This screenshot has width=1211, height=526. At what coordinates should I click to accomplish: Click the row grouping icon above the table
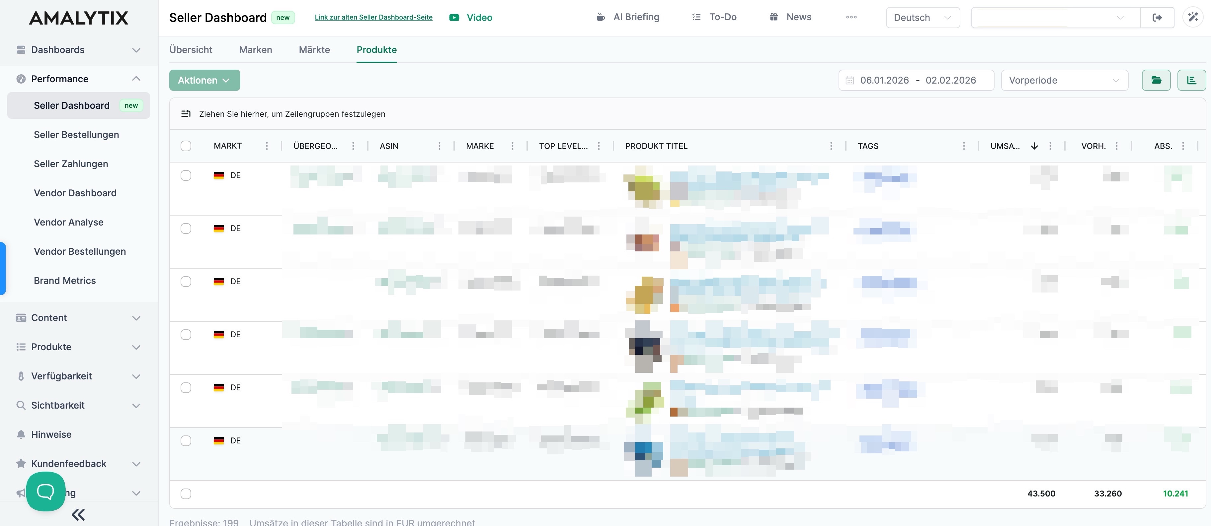[186, 113]
